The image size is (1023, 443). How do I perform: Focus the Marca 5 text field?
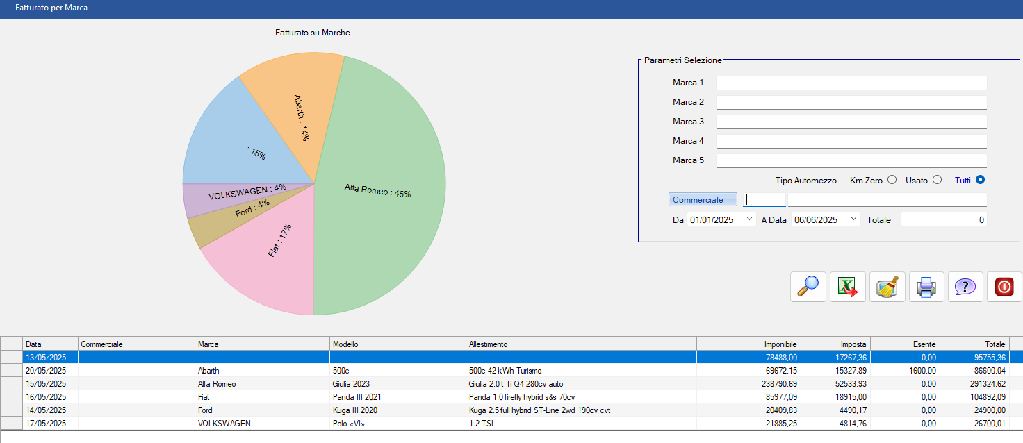tap(851, 160)
